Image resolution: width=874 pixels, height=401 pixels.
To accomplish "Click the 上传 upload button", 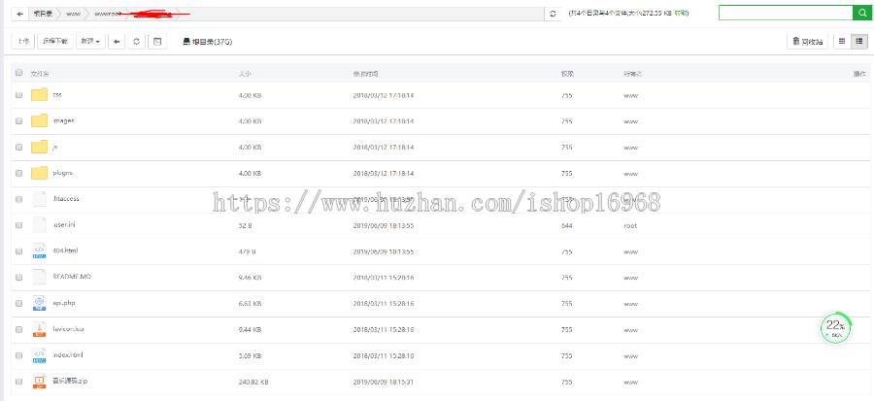I will pyautogui.click(x=23, y=41).
